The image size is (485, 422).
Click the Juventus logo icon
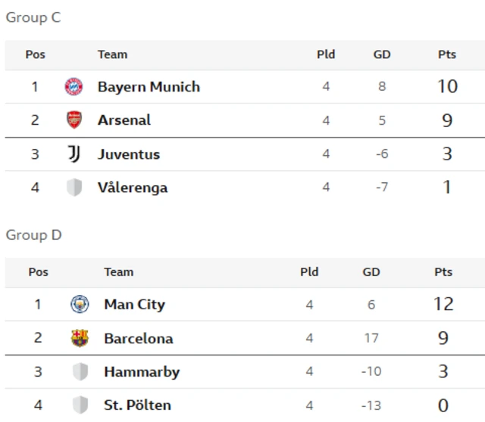[x=74, y=154]
